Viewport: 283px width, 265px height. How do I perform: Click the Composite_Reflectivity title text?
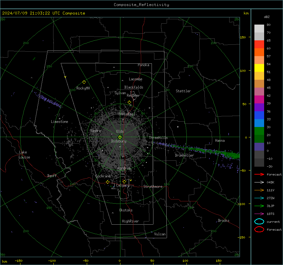pos(141,5)
